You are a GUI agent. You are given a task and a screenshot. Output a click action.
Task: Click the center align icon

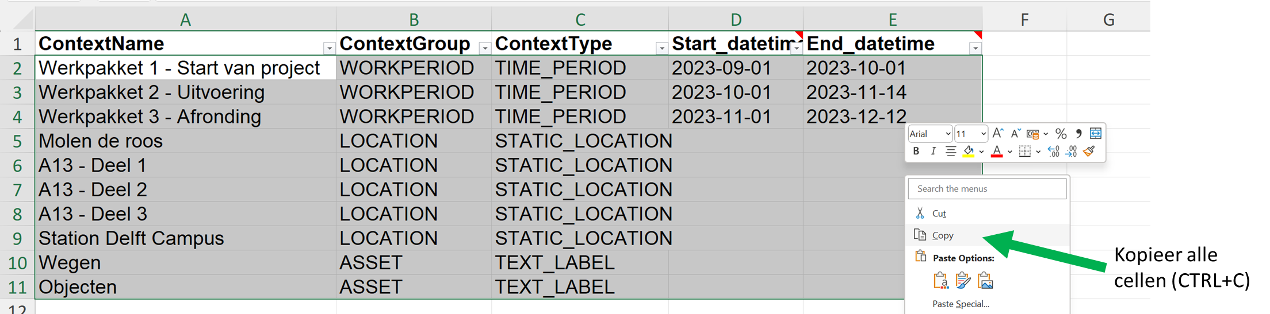point(951,152)
